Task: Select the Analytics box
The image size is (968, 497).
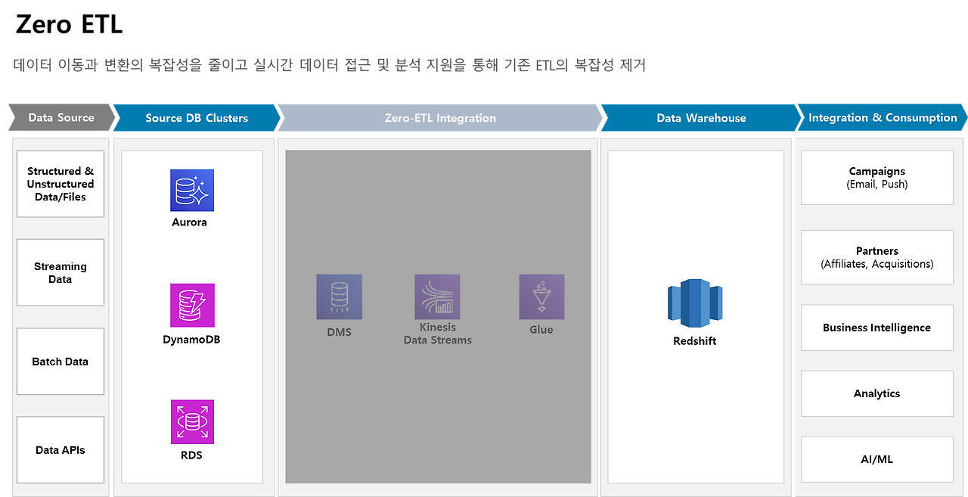Action: [877, 393]
